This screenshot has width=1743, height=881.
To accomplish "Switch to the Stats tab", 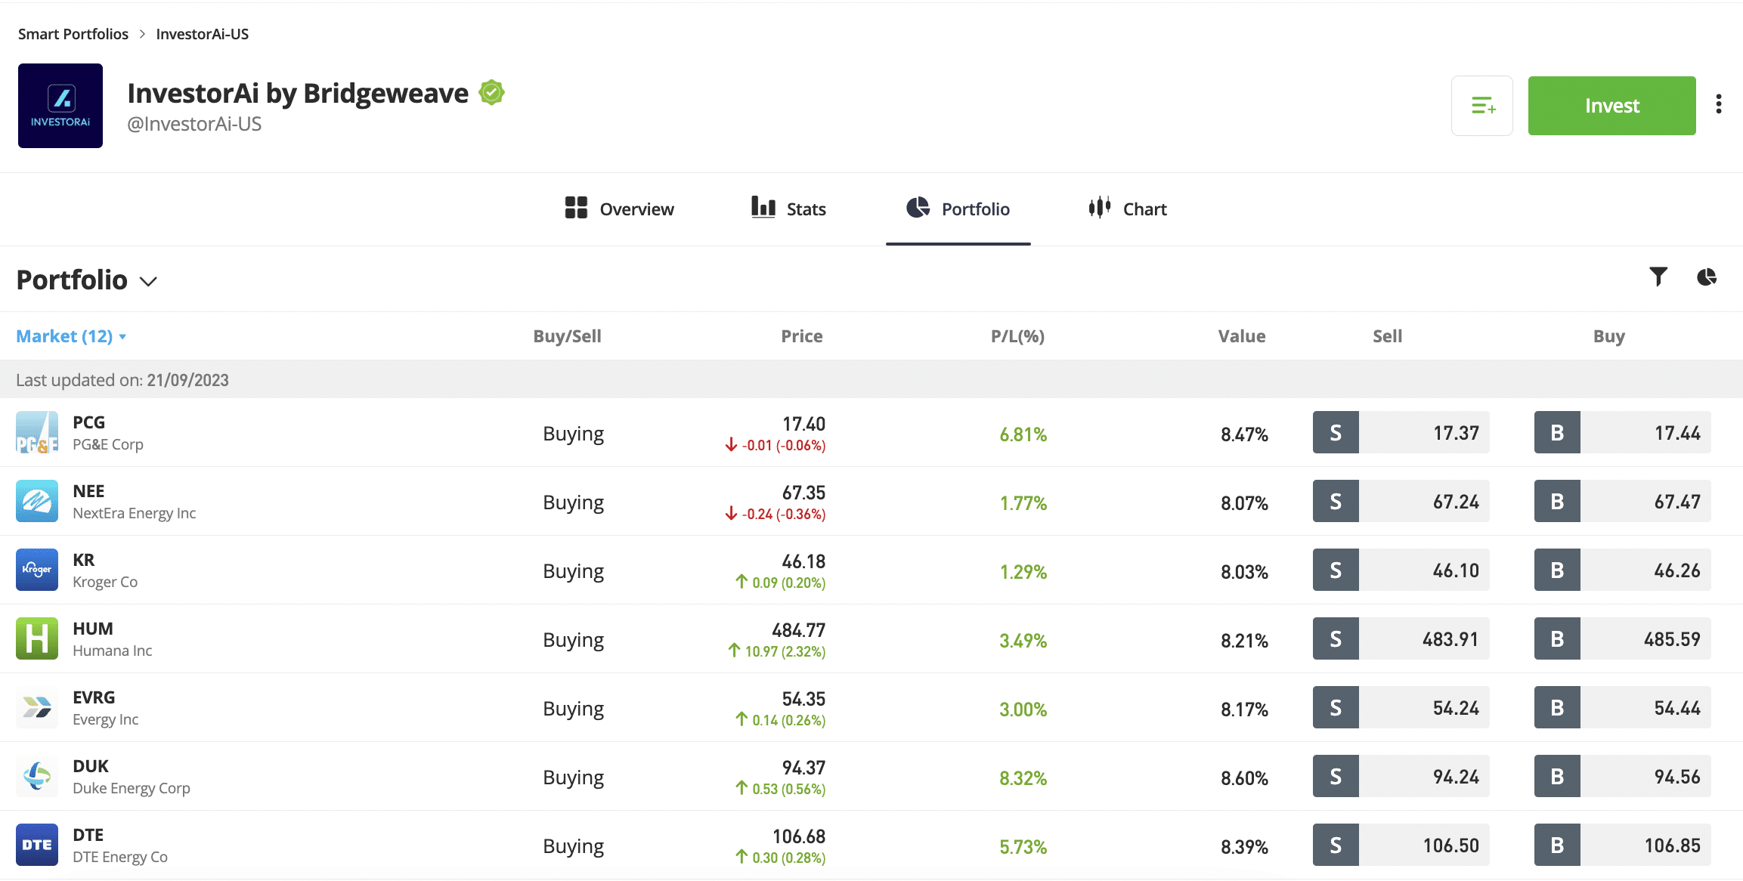I will [x=788, y=209].
